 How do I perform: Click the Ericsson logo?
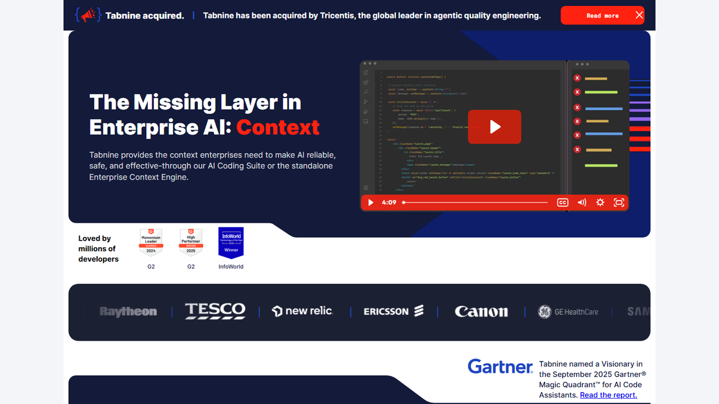pos(394,311)
